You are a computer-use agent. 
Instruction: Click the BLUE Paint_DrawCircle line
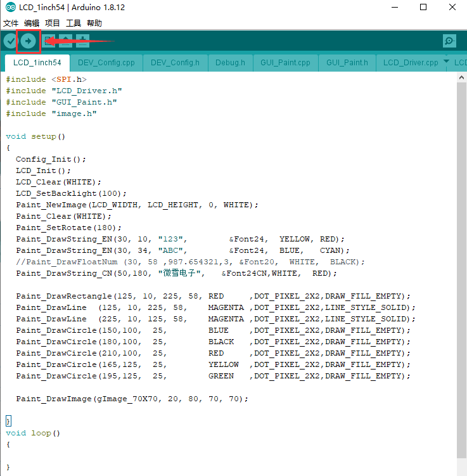tap(213, 330)
